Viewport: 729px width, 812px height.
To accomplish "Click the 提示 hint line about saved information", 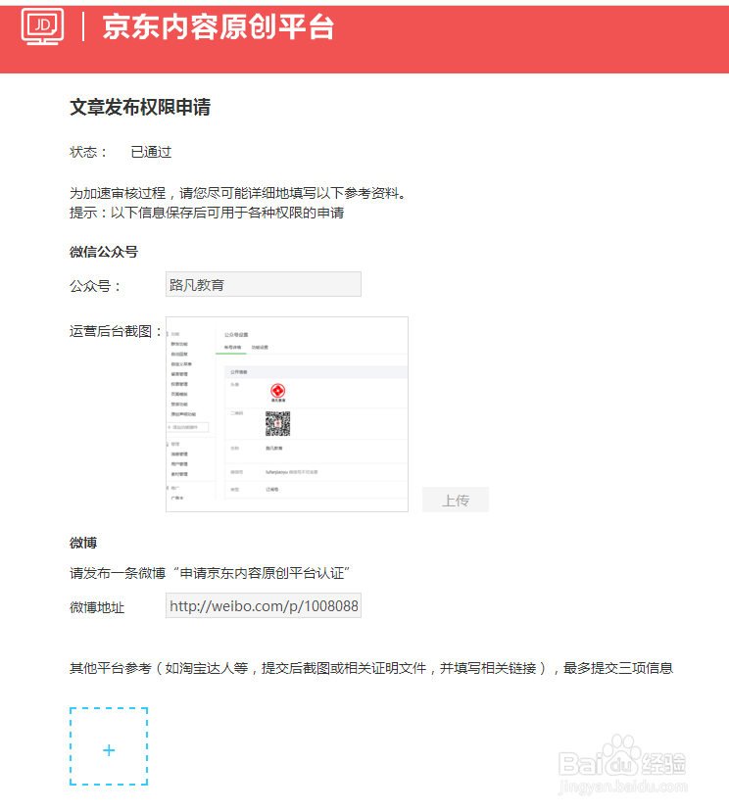I will coord(207,213).
